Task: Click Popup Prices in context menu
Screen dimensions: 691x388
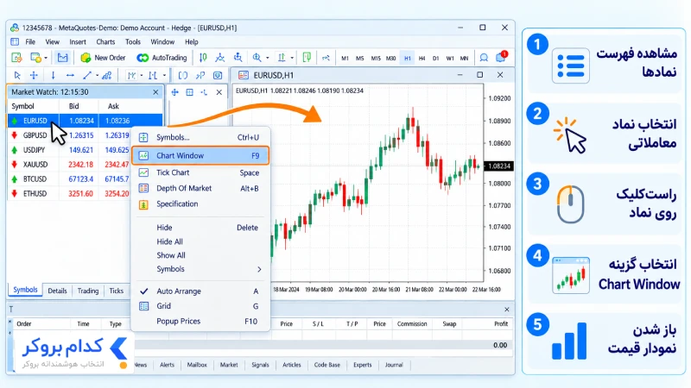Action: tap(200, 321)
